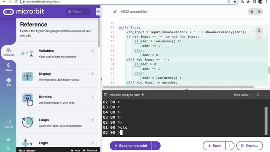This screenshot has width=270, height=152.
Task: Click the 6502 assembler project title
Action: coord(134,12)
